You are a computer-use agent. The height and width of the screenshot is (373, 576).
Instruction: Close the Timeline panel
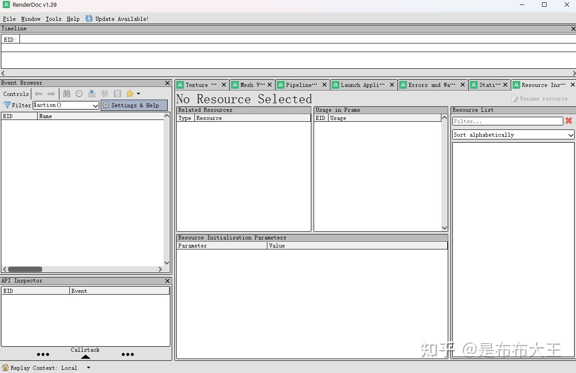pos(573,29)
